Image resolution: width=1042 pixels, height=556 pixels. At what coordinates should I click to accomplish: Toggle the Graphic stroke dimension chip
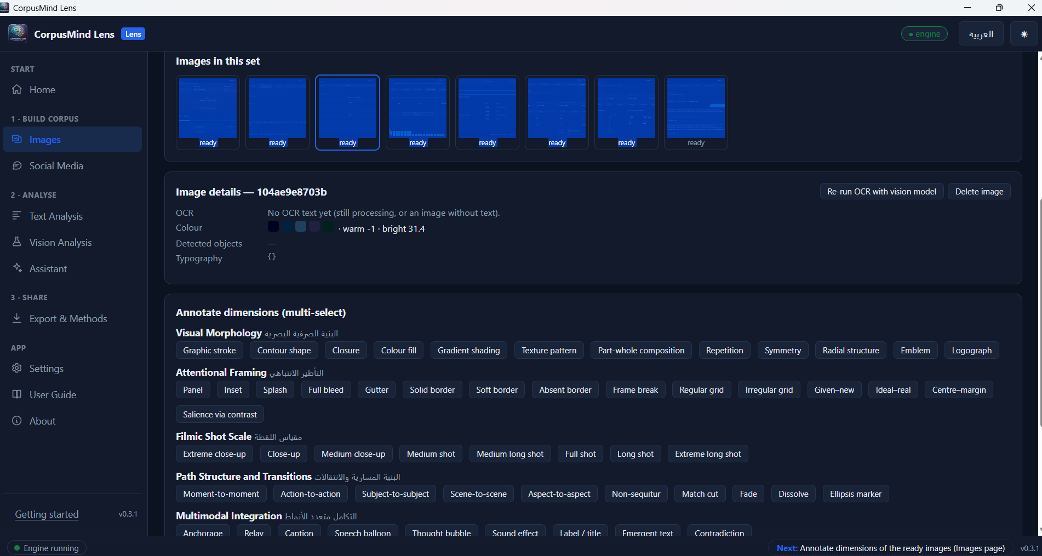click(x=209, y=351)
